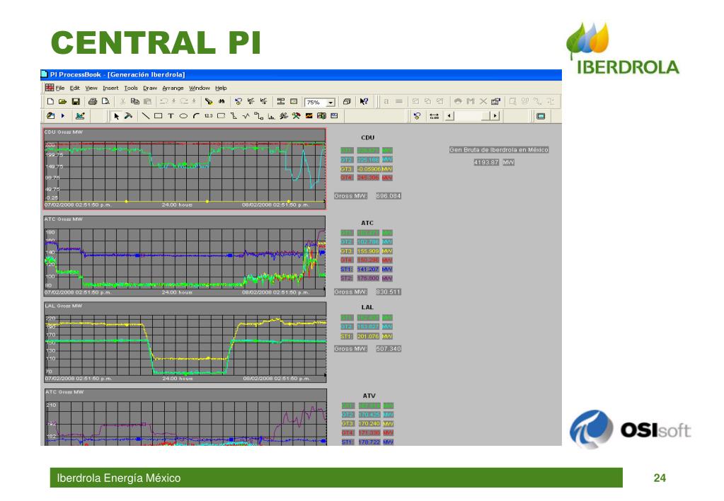The image size is (724, 501).
Task: Click the properties icon right of the X
Action: coord(496,102)
